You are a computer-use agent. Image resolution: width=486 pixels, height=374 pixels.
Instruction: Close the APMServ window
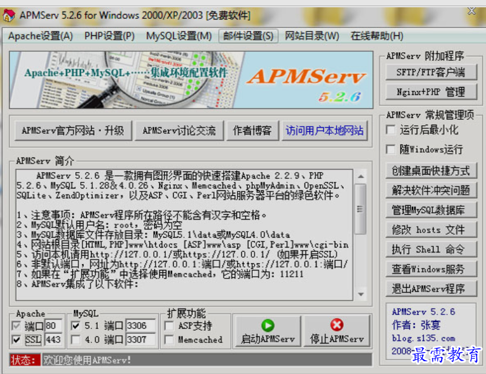pos(471,11)
